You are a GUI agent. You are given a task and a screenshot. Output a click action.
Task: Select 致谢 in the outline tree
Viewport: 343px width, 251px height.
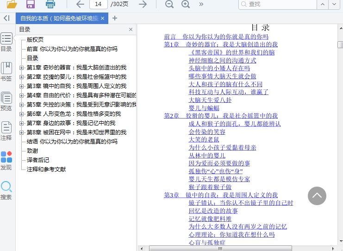coord(32,151)
